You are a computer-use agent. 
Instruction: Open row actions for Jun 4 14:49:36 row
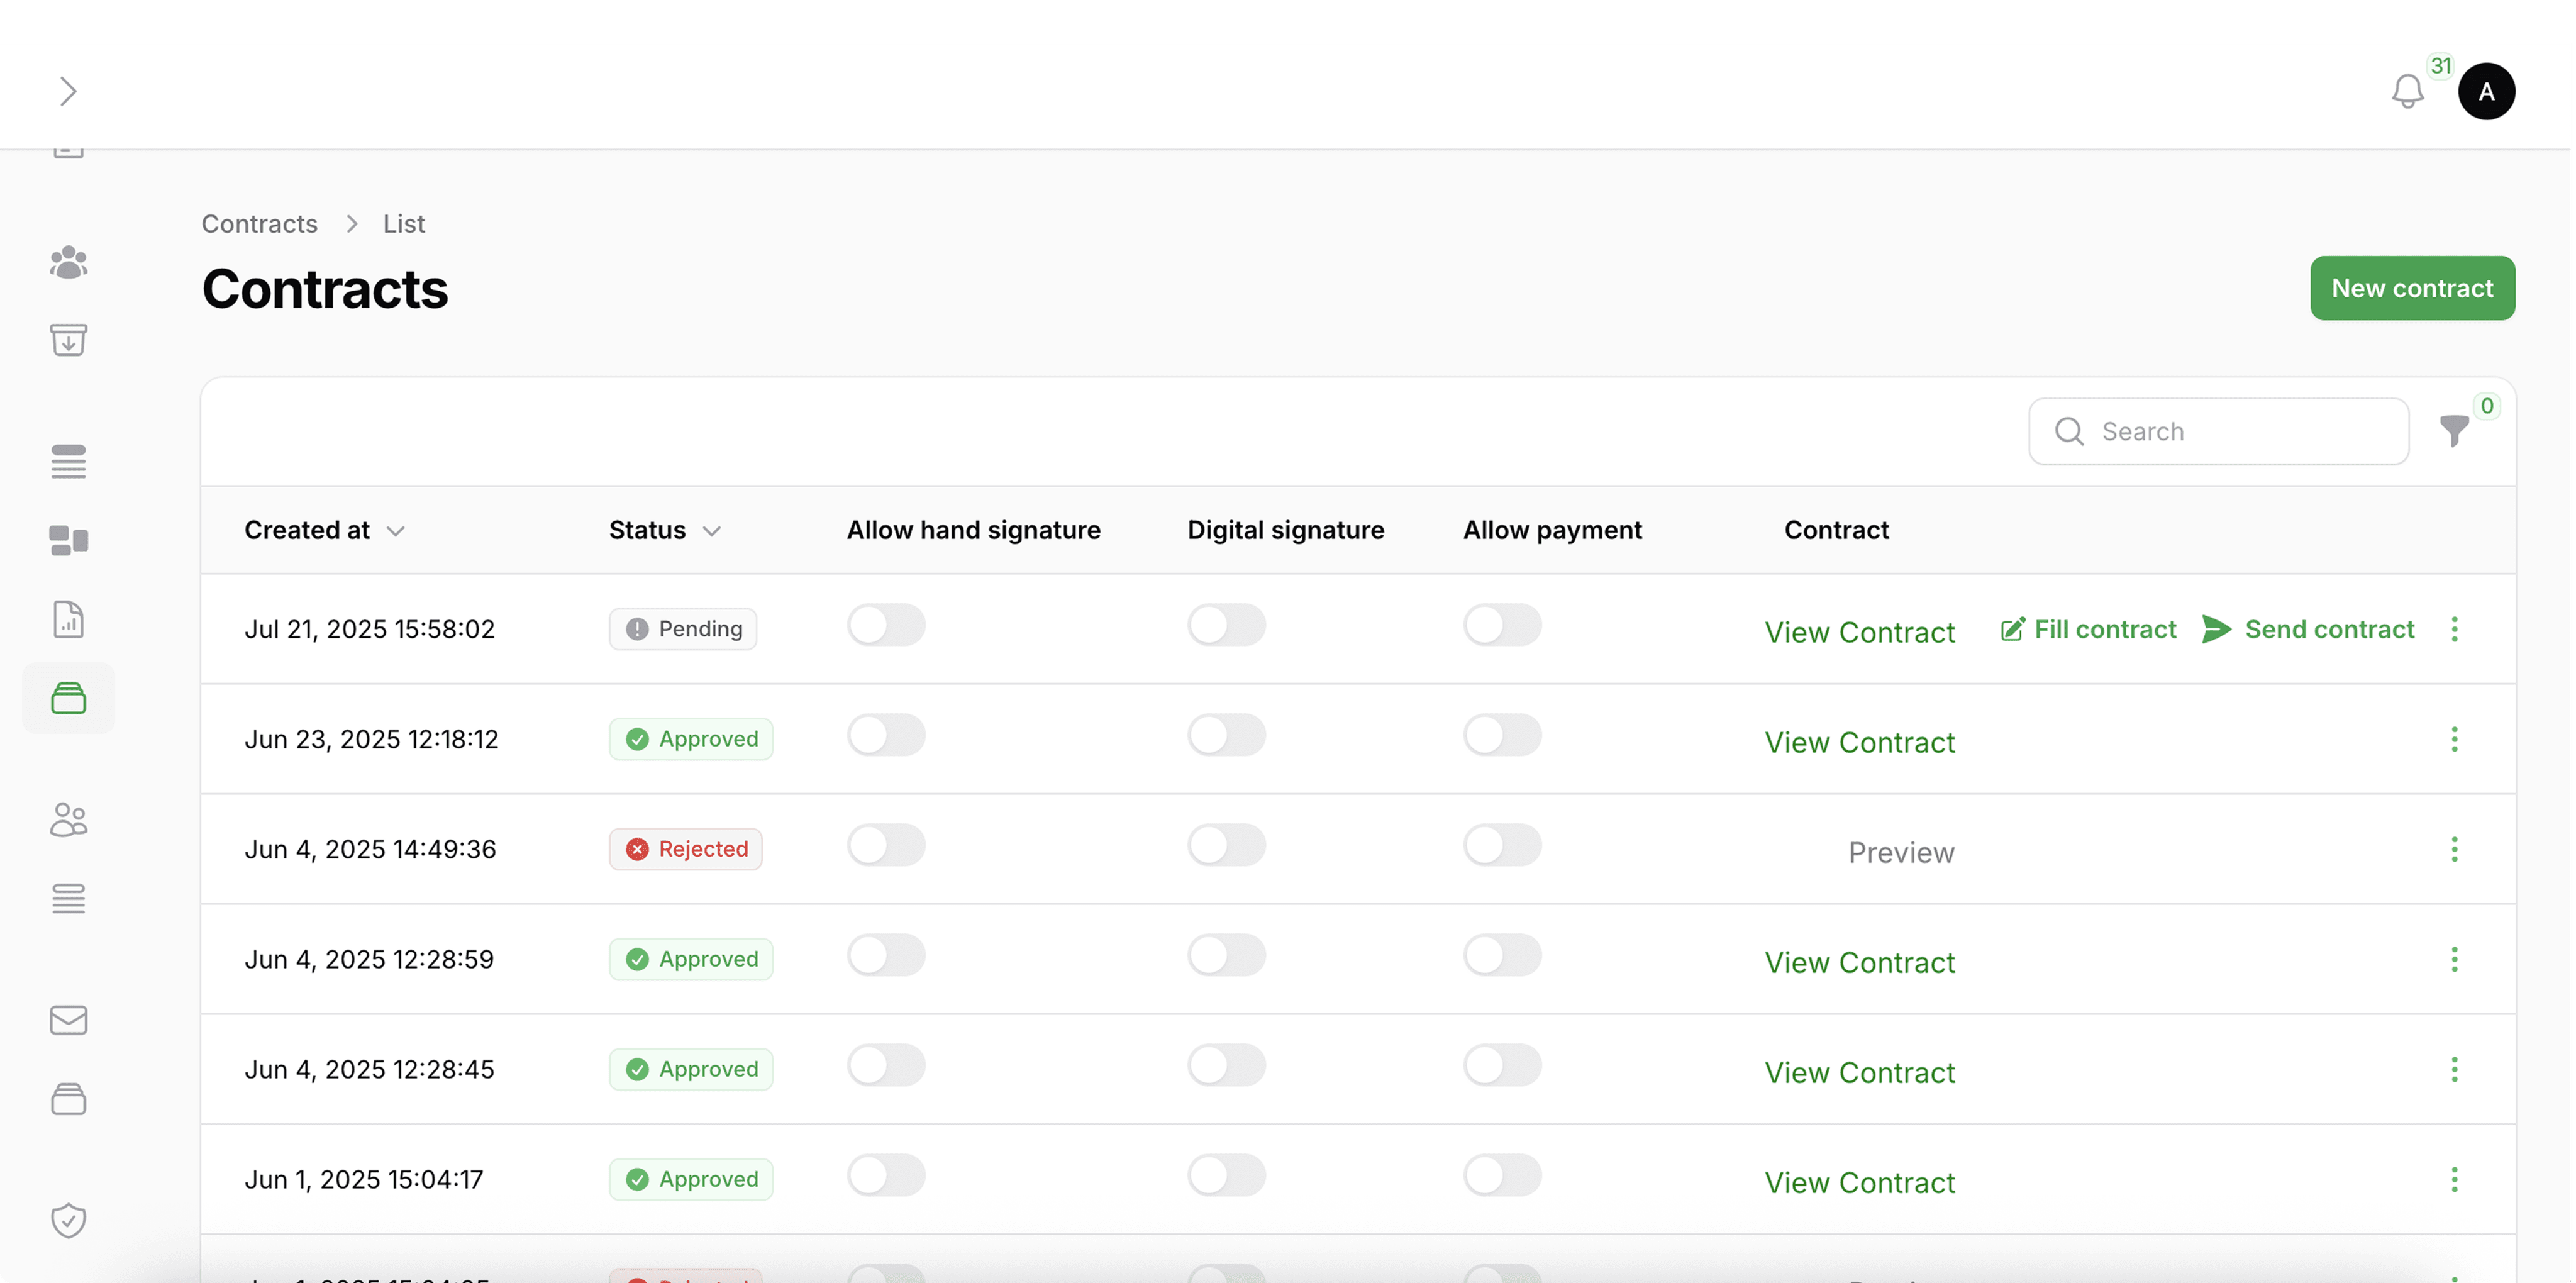2454,849
